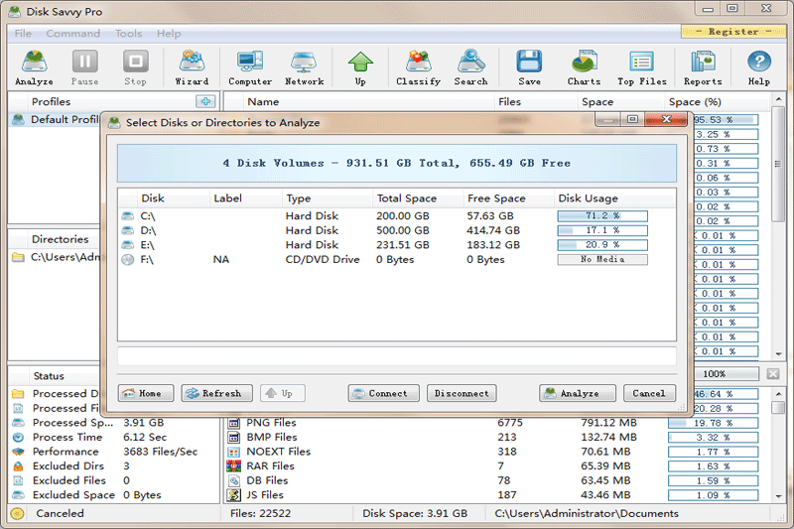Open the Top Files tool

click(x=641, y=67)
